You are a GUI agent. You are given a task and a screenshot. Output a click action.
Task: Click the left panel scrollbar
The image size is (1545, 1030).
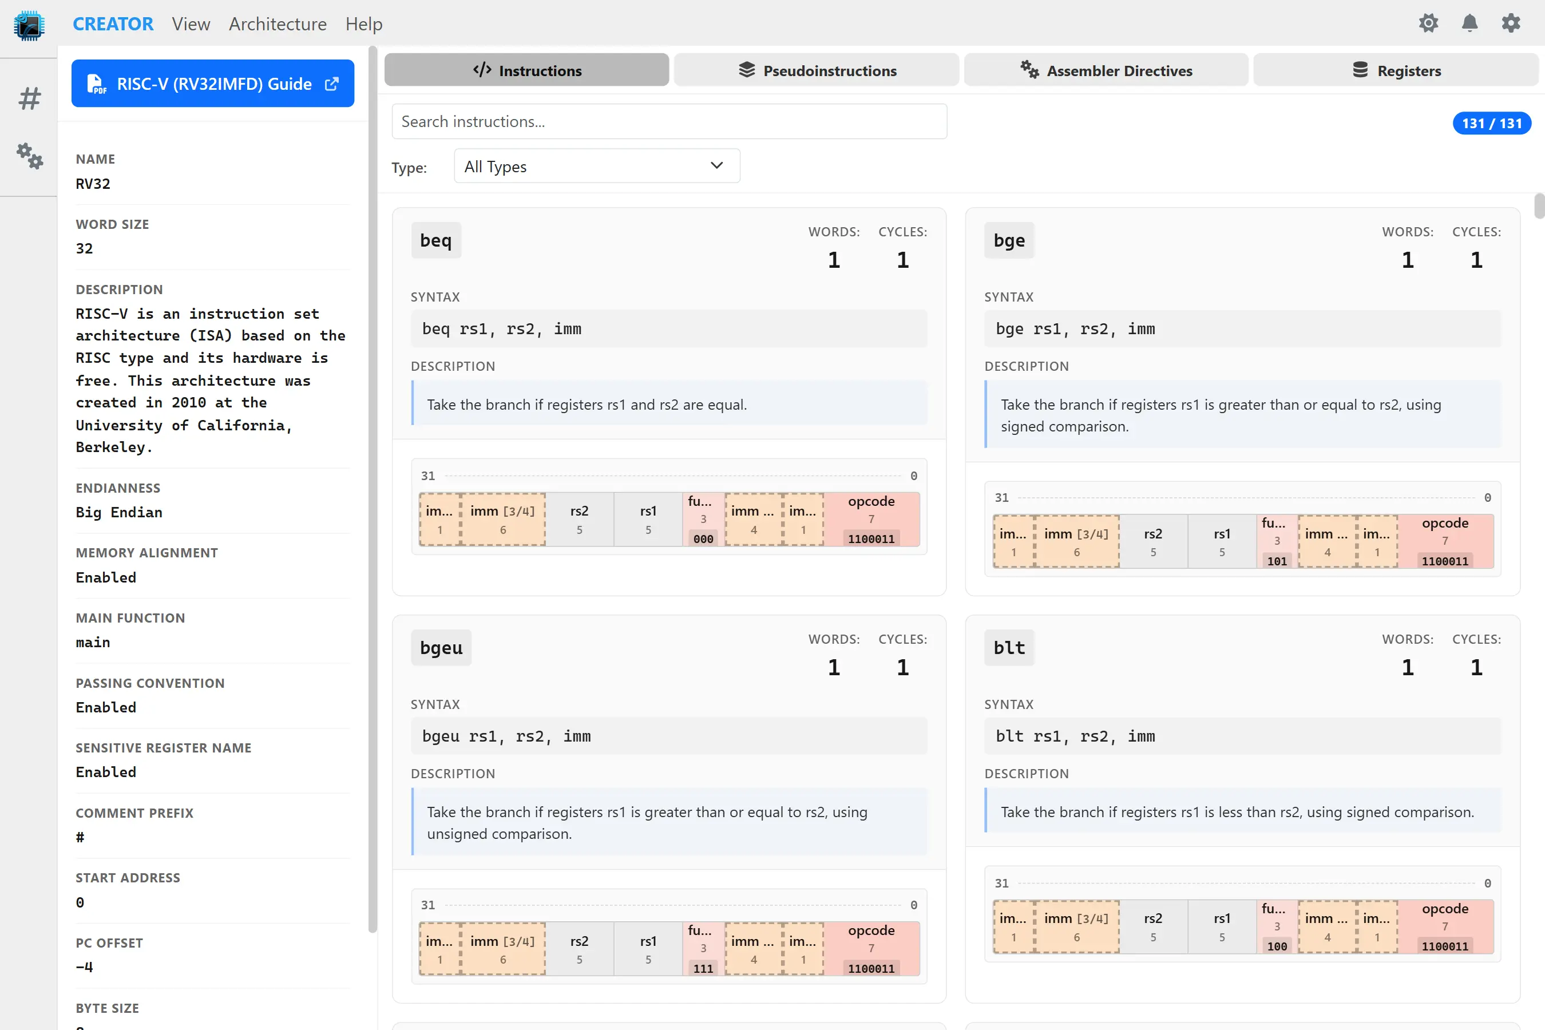tap(373, 489)
